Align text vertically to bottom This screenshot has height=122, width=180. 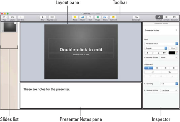tap(172, 77)
